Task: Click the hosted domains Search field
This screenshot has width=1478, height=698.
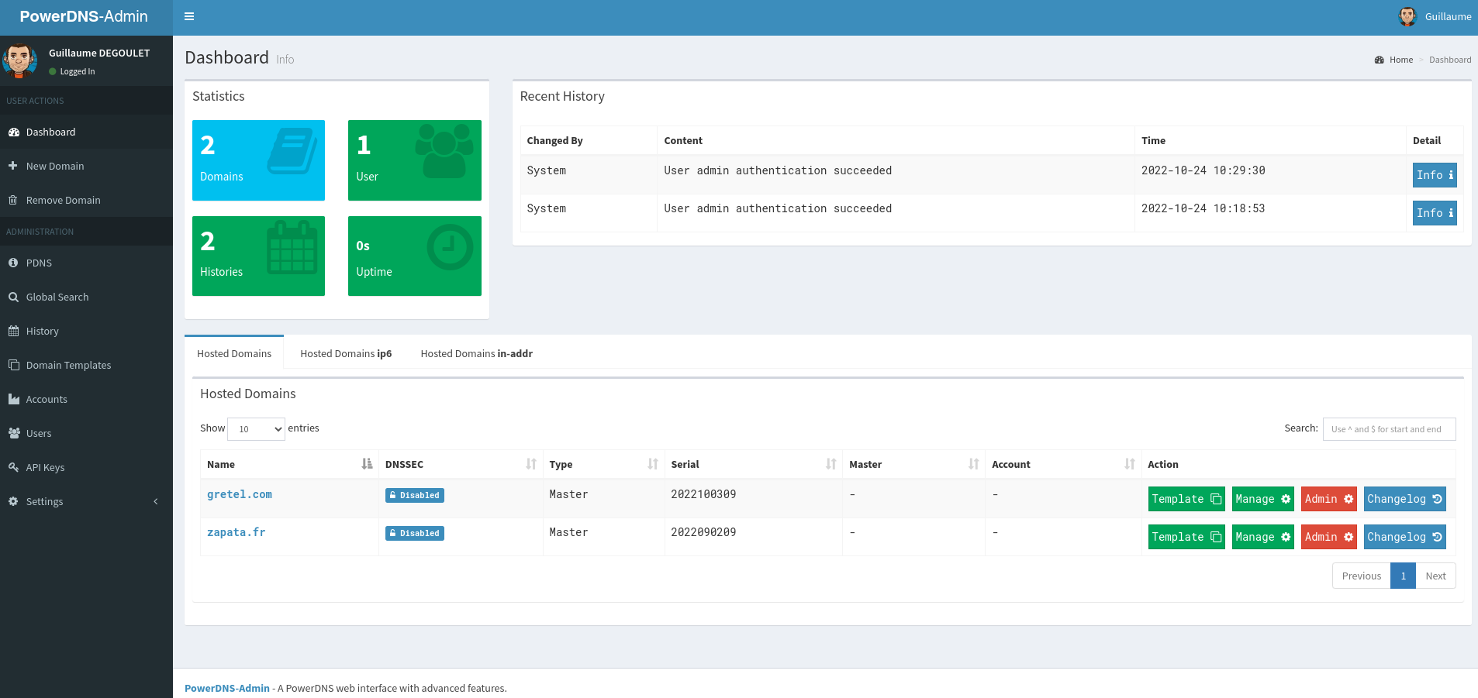Action: (1389, 429)
